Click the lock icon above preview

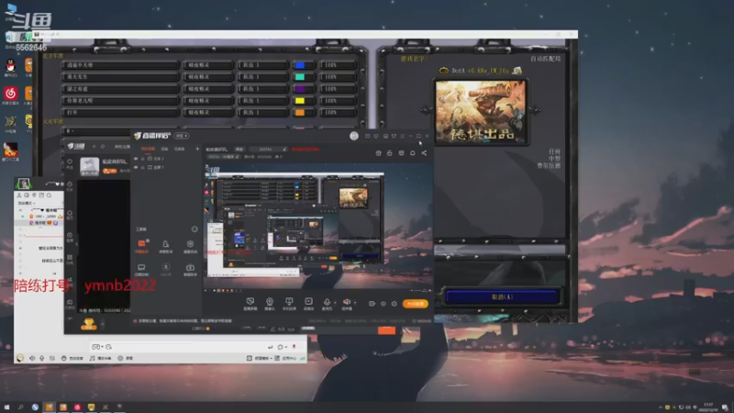pyautogui.click(x=389, y=153)
